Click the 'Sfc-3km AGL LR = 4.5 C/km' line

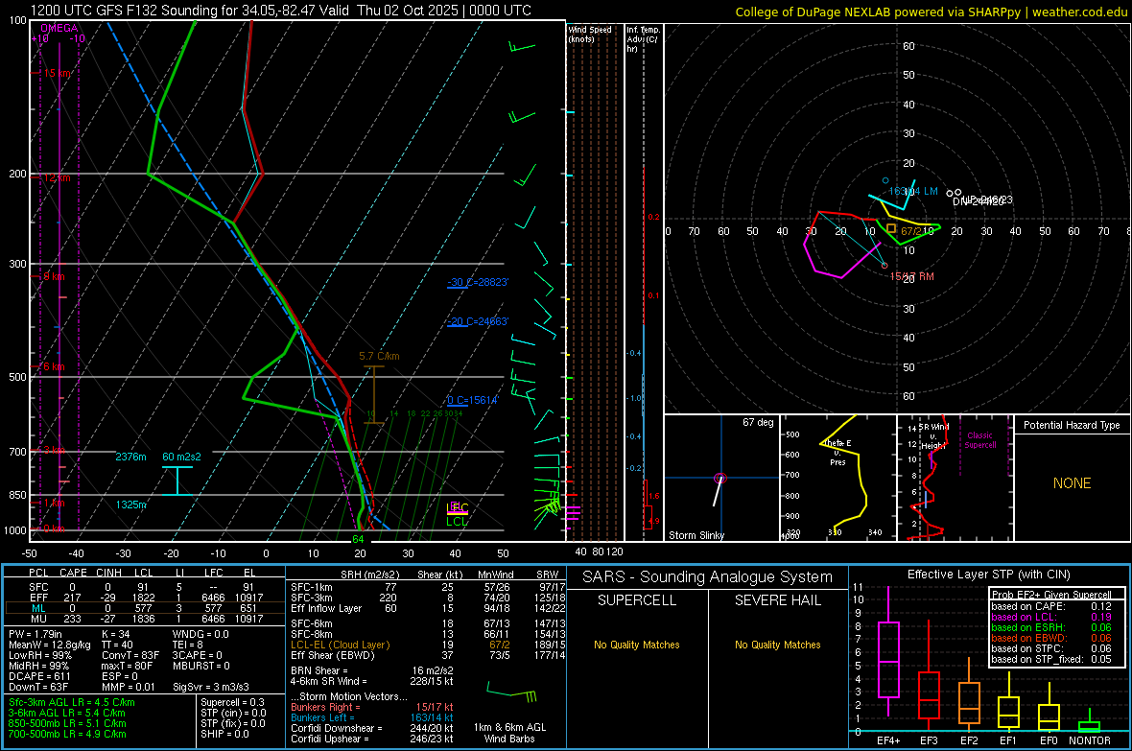[x=72, y=702]
